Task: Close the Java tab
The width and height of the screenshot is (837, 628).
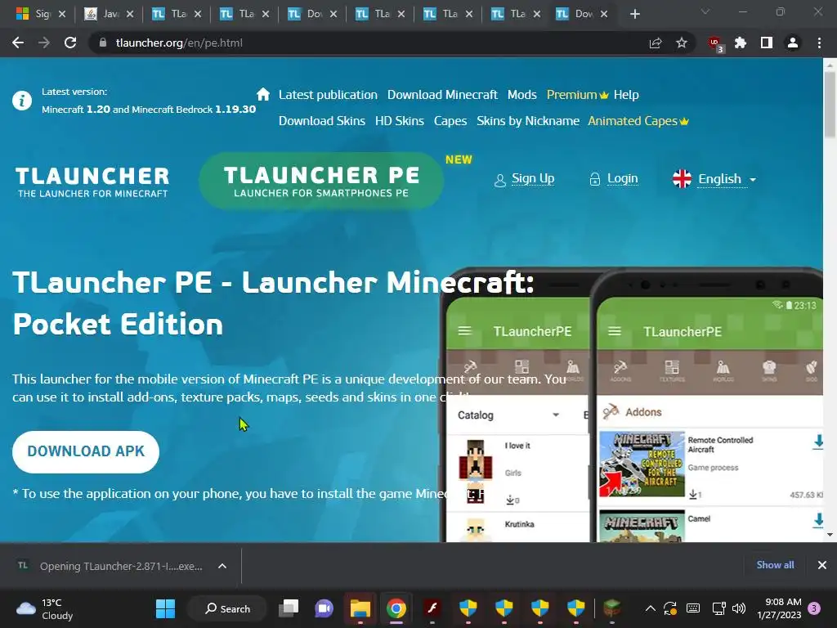Action: coord(130,14)
